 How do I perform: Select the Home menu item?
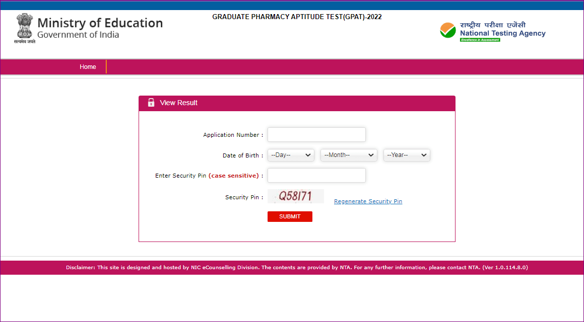(x=88, y=66)
